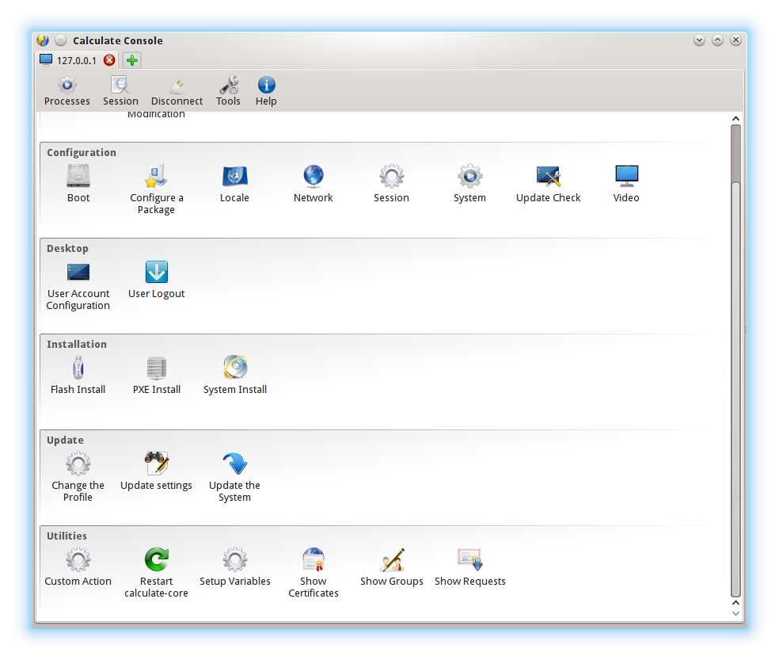Viewport: 779px width, 660px height.
Task: Open Change the Profile
Action: pyautogui.click(x=78, y=477)
